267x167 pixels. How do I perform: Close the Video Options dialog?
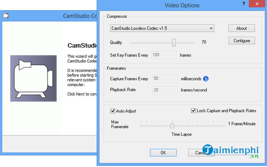point(257,4)
